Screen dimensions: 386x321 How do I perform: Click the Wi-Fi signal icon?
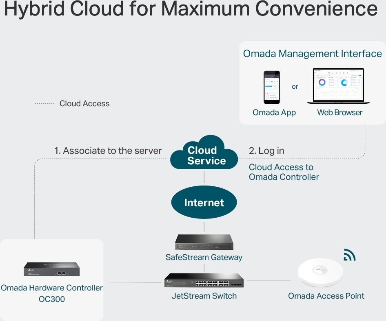click(x=349, y=255)
